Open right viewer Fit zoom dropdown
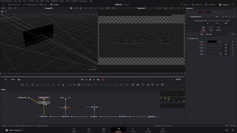The width and height of the screenshot is (237, 133). tap(102, 8)
